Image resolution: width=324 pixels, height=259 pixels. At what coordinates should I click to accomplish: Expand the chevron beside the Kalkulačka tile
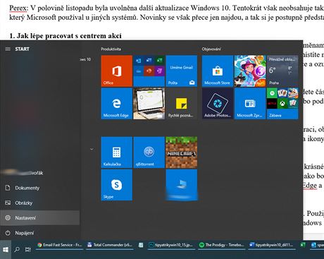pyautogui.click(x=92, y=149)
